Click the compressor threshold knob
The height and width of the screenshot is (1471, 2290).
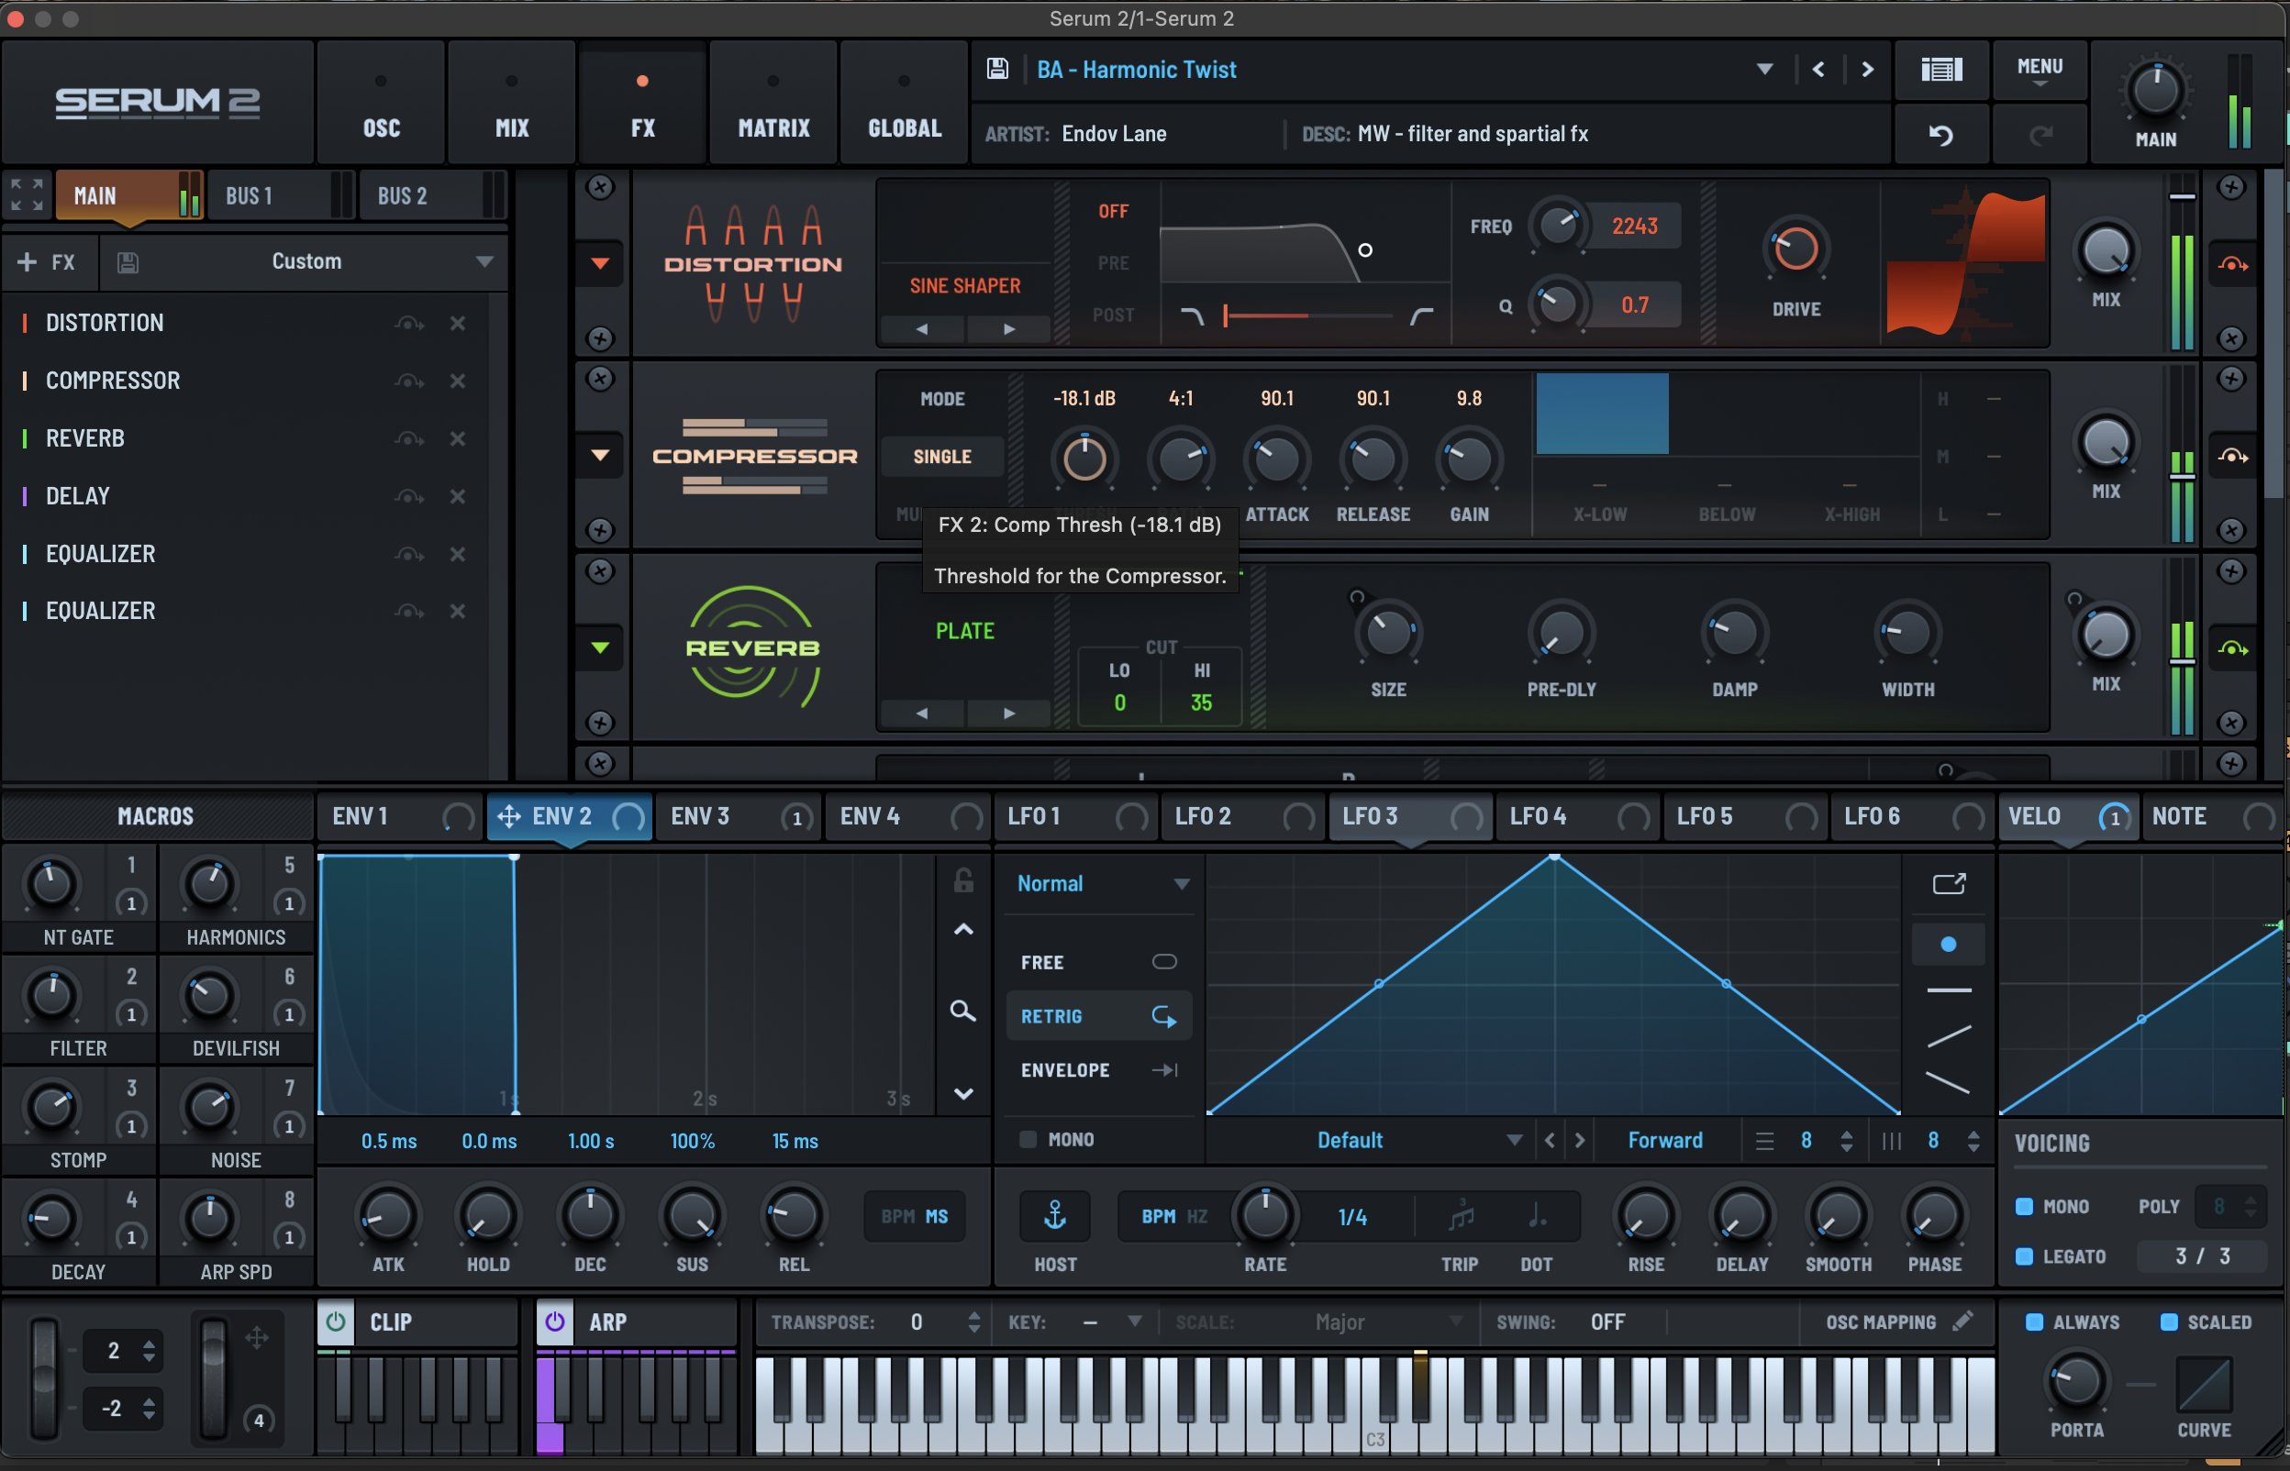[1084, 459]
